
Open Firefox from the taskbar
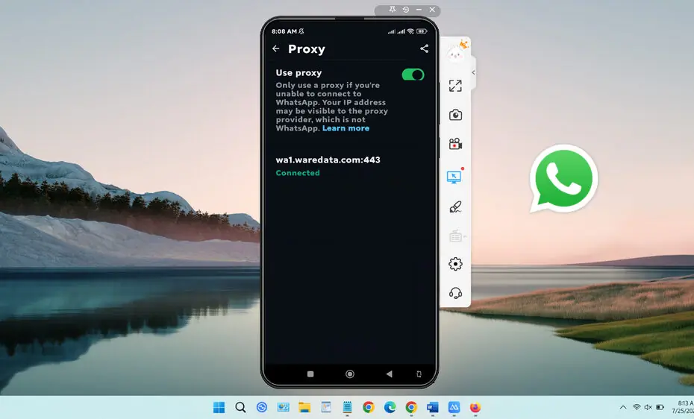pyautogui.click(x=475, y=407)
